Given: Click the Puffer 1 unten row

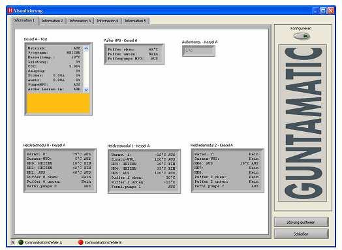Looking at the screenshot, I should (x=144, y=182).
